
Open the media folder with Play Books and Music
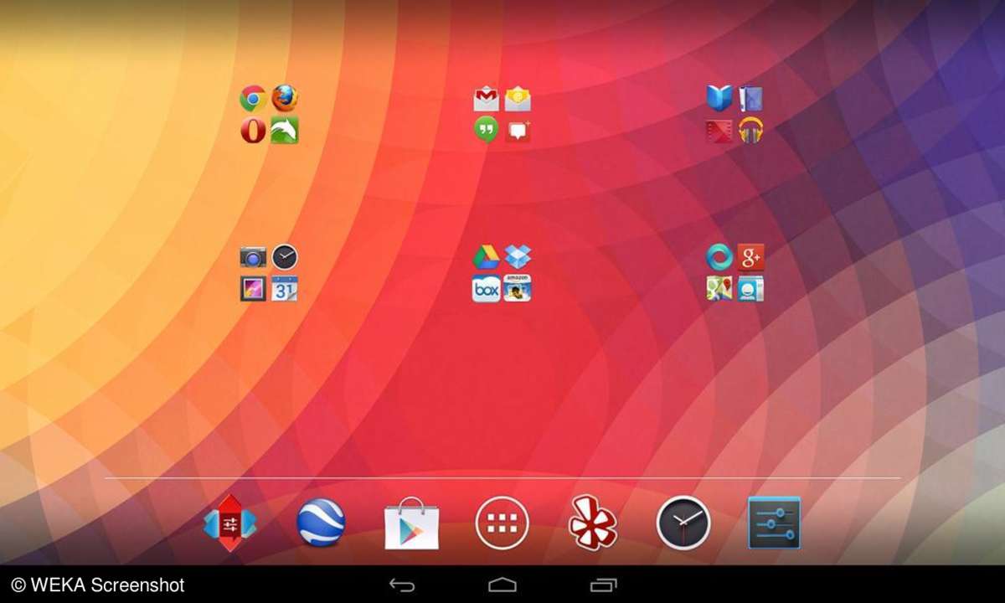pyautogui.click(x=735, y=114)
